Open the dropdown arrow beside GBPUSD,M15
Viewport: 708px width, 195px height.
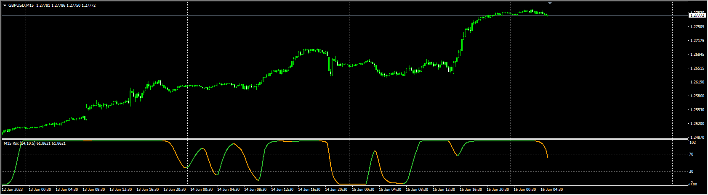[x=5, y=5]
